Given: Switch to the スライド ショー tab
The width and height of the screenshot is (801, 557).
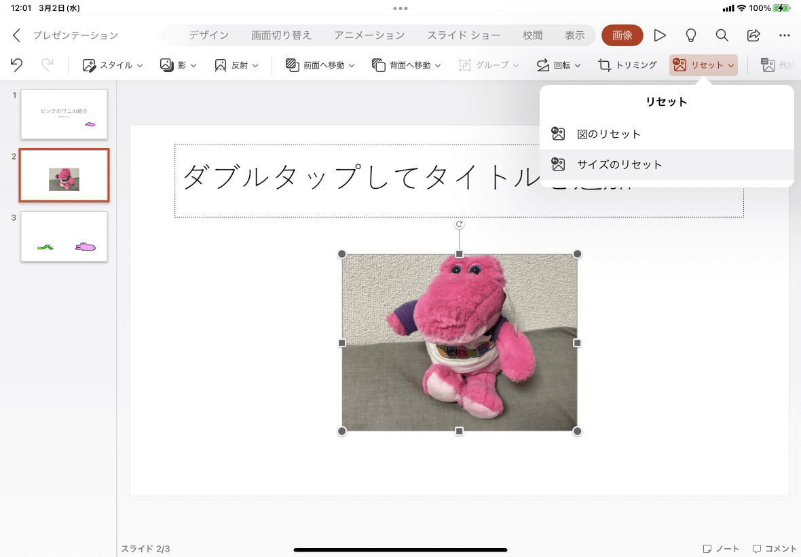Looking at the screenshot, I should click(x=464, y=35).
